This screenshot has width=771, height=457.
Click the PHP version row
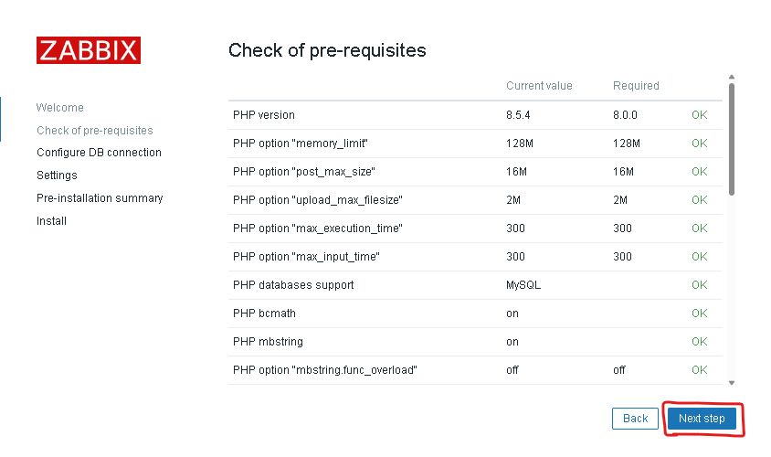click(475, 115)
